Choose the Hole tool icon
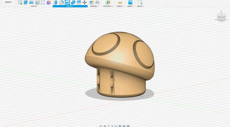This screenshot has width=230, height=127. pyautogui.click(x=37, y=2)
